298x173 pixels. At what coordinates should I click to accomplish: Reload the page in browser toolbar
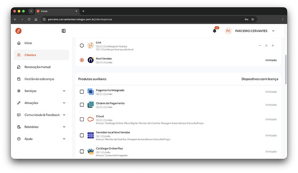coord(29,19)
